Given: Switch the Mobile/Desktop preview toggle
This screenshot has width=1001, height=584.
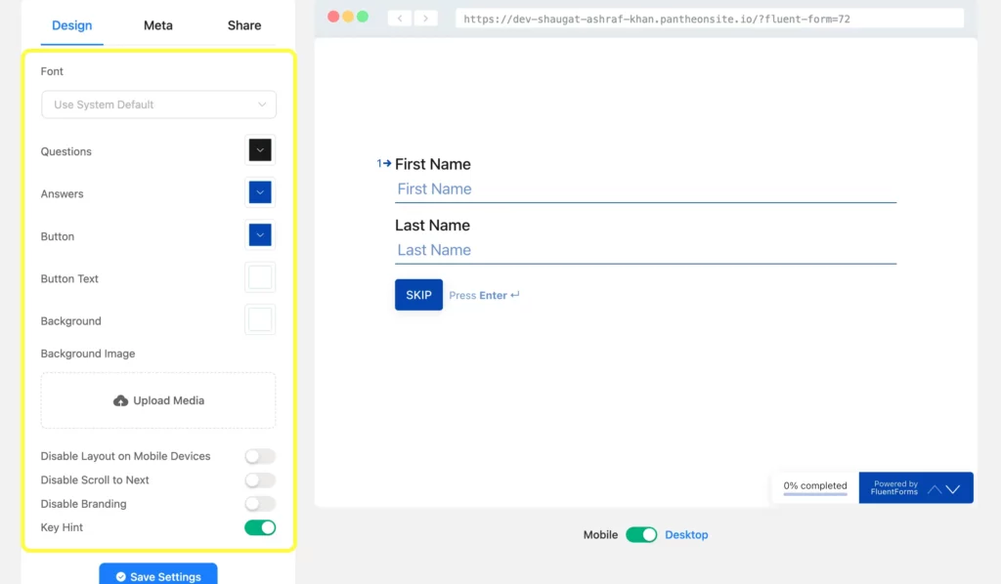Looking at the screenshot, I should tap(641, 535).
